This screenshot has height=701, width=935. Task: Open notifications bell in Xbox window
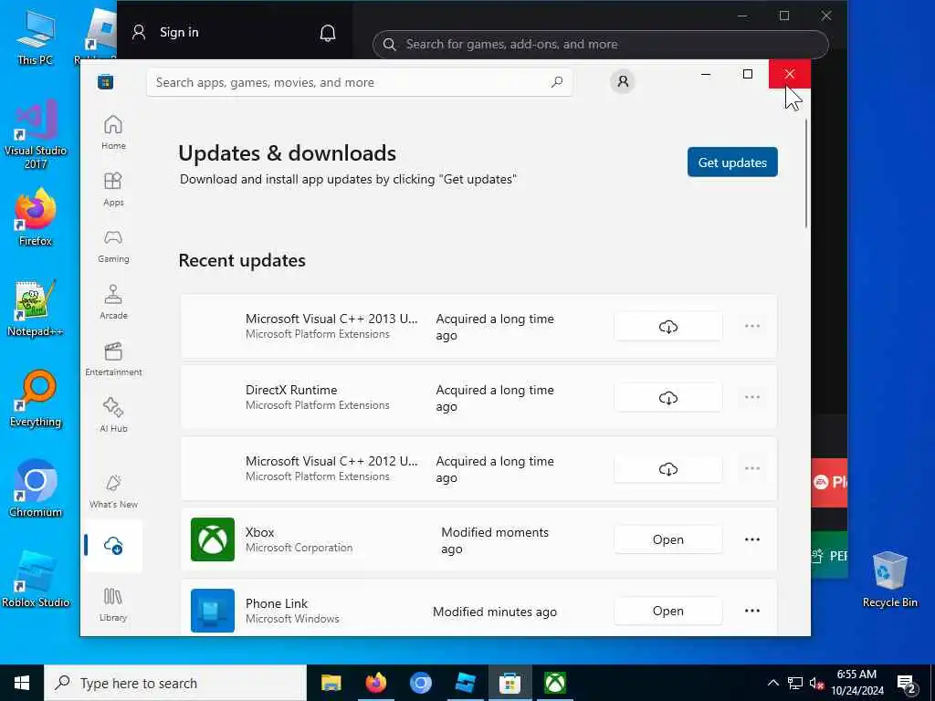pyautogui.click(x=328, y=33)
